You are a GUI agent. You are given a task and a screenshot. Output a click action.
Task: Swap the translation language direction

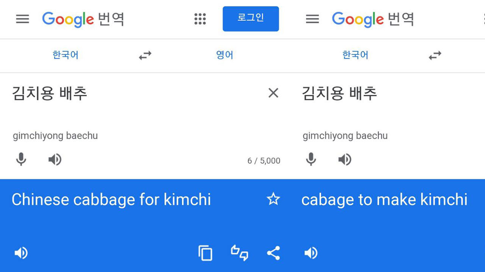pyautogui.click(x=145, y=55)
